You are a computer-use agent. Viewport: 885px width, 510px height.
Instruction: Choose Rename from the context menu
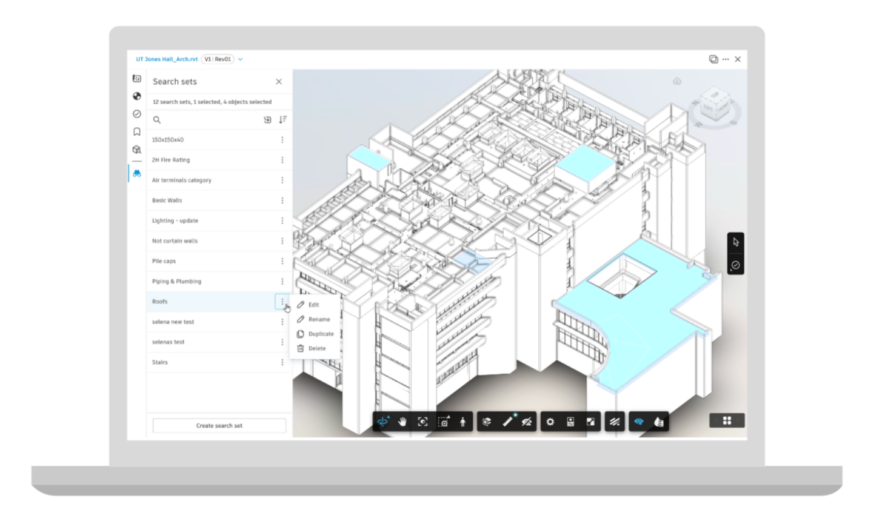pos(315,319)
